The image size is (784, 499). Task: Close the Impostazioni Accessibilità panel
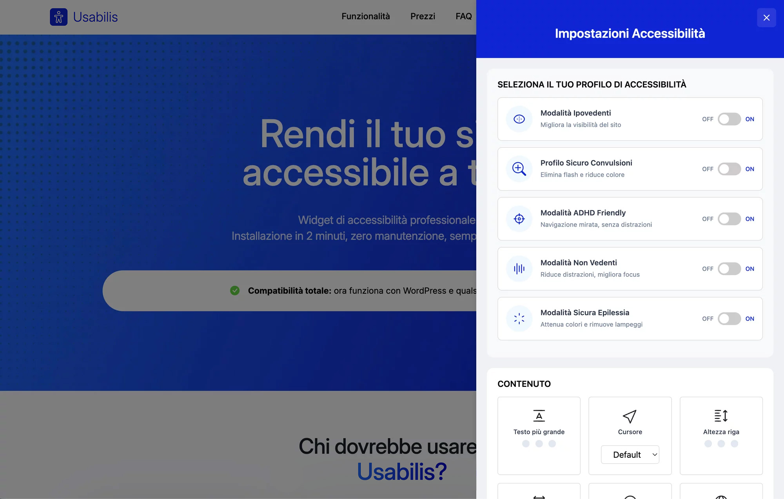point(766,18)
